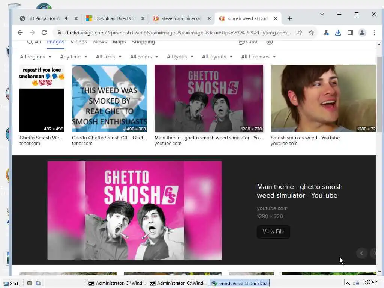The image size is (384, 288).
Task: Close the smosh weed tab
Action: (276, 18)
